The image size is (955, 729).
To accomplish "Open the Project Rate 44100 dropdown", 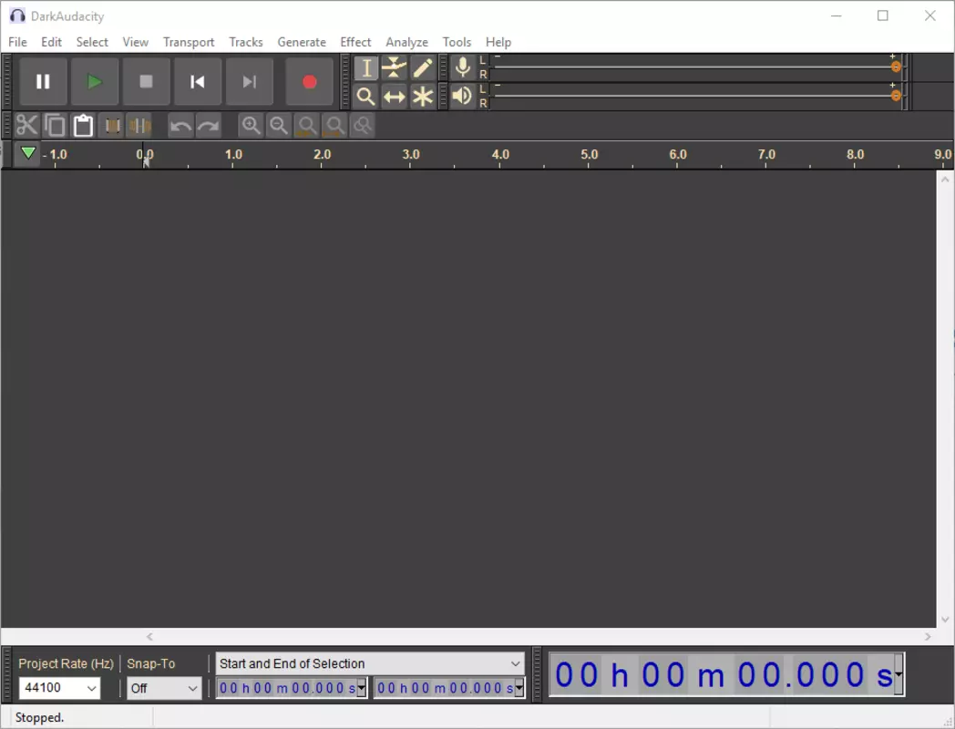I will 60,688.
